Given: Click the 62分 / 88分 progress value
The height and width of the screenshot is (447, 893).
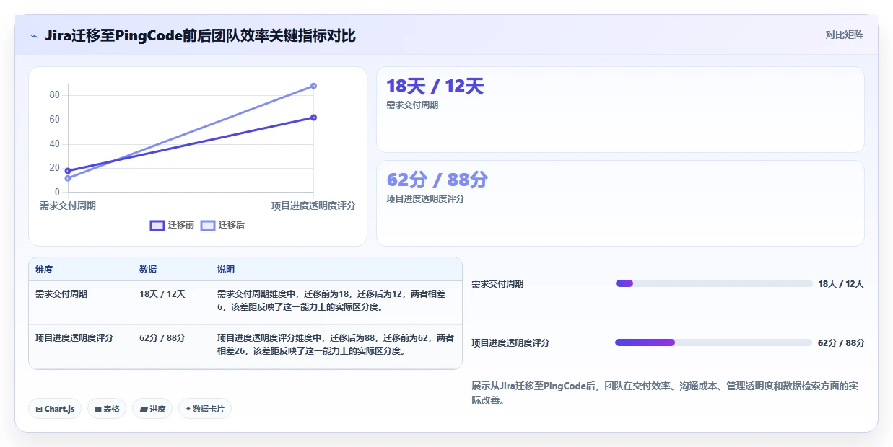Looking at the screenshot, I should pos(841,343).
